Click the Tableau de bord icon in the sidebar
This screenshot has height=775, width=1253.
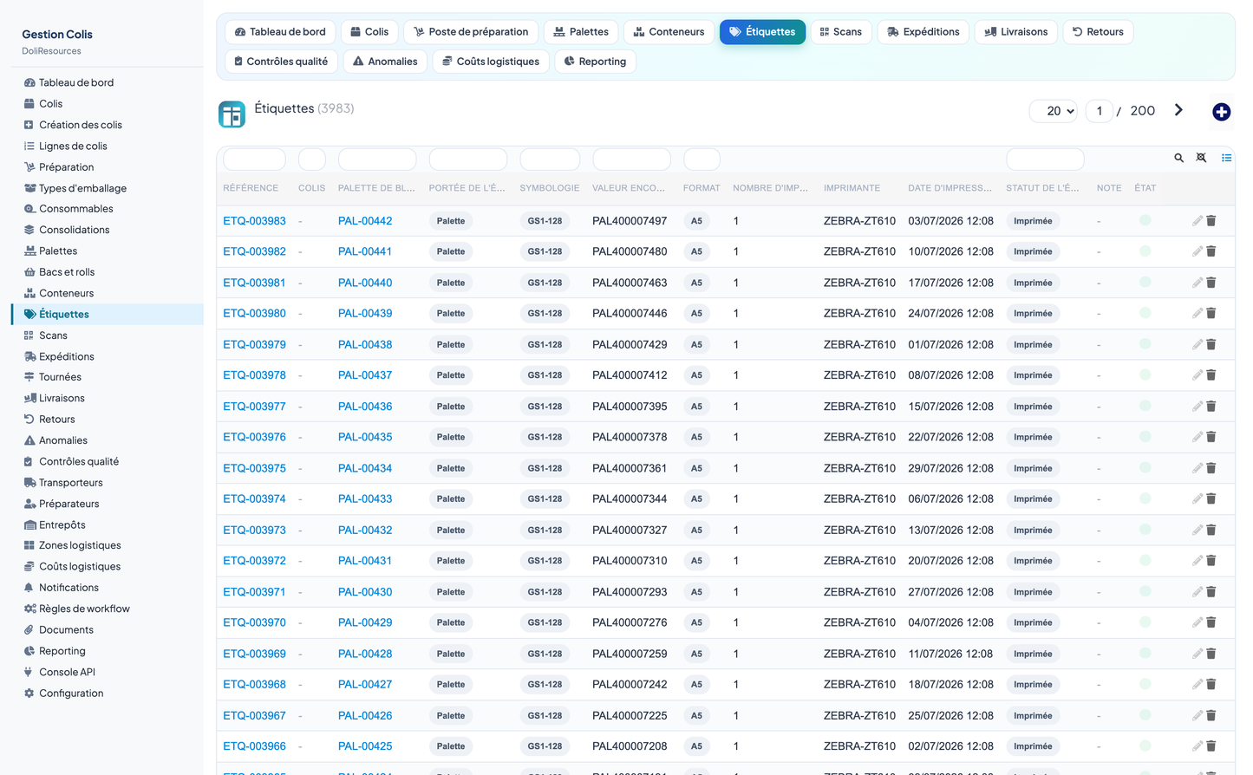29,83
